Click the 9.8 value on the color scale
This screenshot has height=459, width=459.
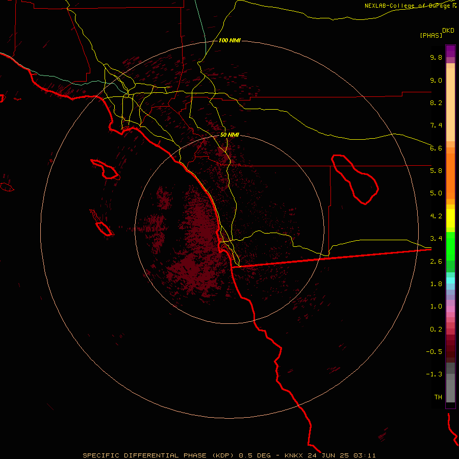436,57
